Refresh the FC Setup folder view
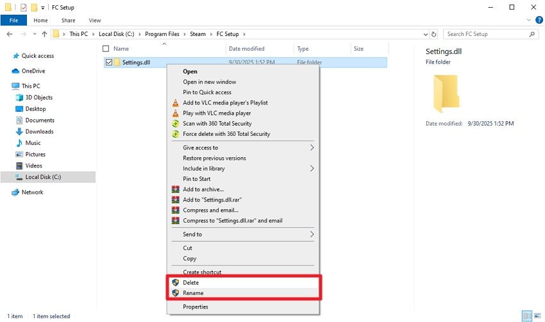Image resolution: width=545 pixels, height=322 pixels. (434, 34)
